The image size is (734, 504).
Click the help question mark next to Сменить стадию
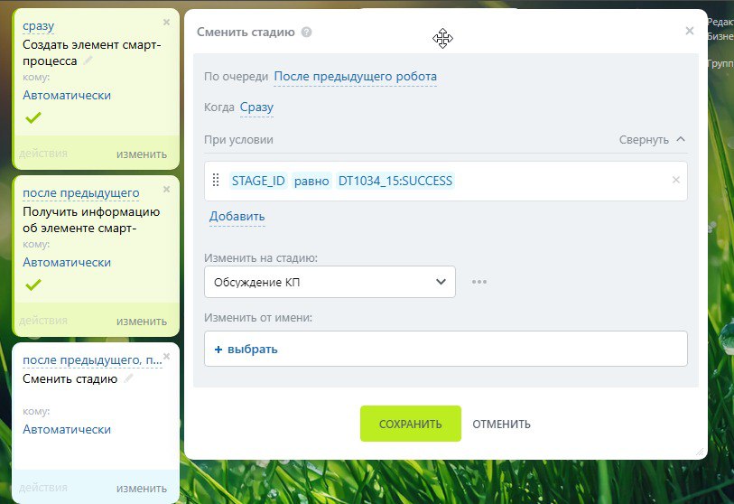pyautogui.click(x=307, y=33)
